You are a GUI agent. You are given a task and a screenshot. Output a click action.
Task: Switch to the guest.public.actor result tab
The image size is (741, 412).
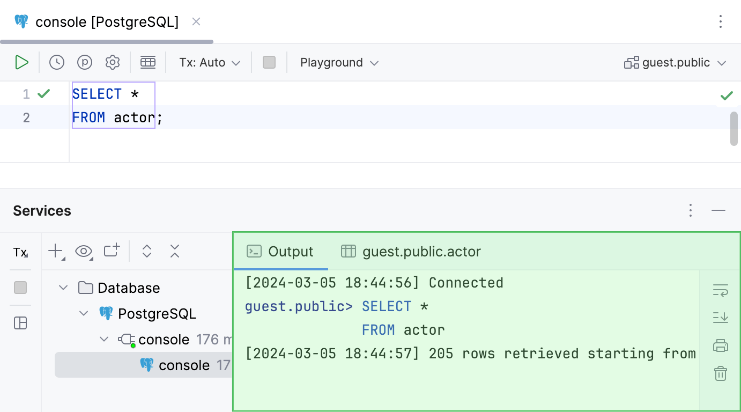pyautogui.click(x=411, y=251)
